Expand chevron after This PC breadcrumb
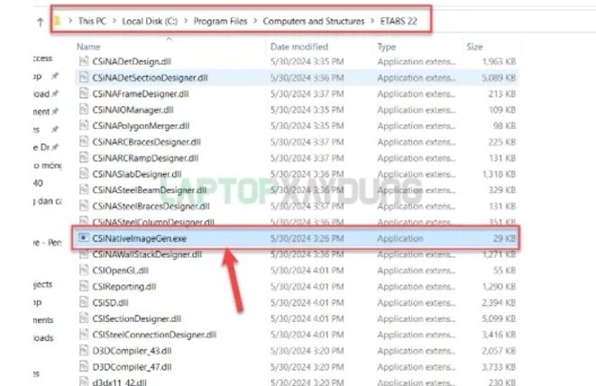Screen dimensions: 596x386 coord(115,22)
